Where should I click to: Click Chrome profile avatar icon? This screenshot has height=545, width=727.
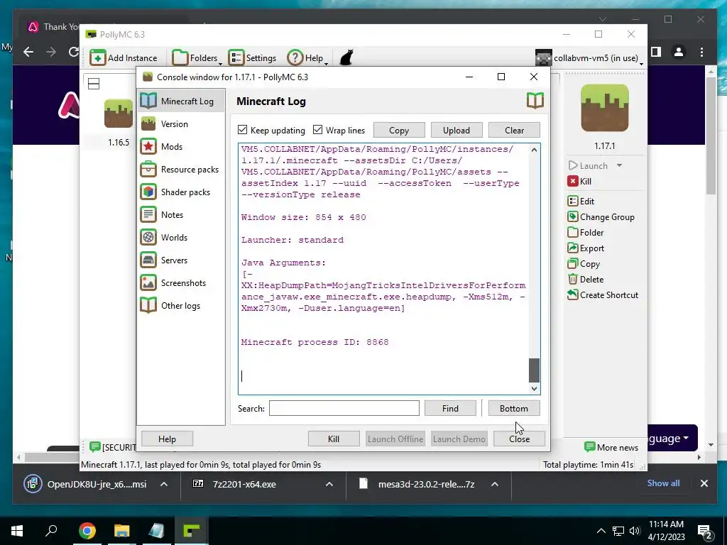678,52
